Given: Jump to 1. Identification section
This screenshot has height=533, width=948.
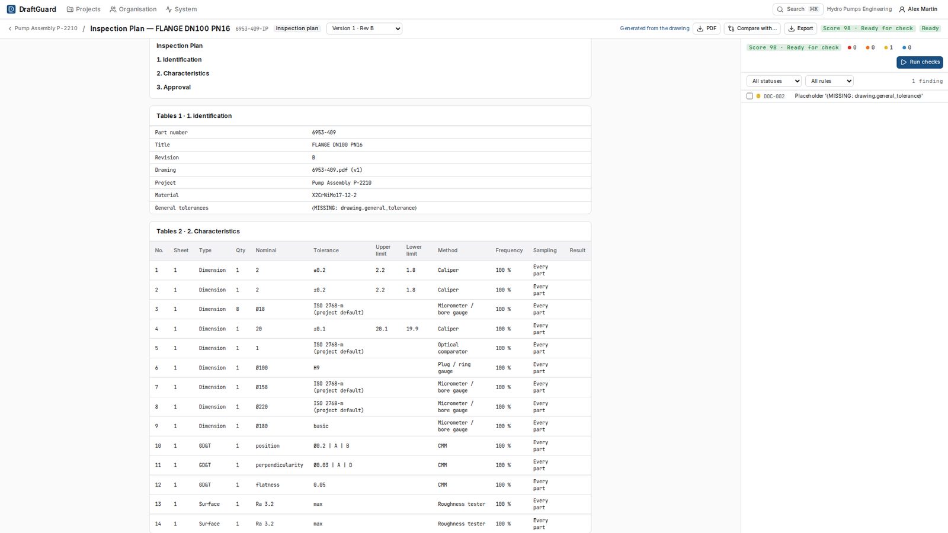Looking at the screenshot, I should (179, 60).
